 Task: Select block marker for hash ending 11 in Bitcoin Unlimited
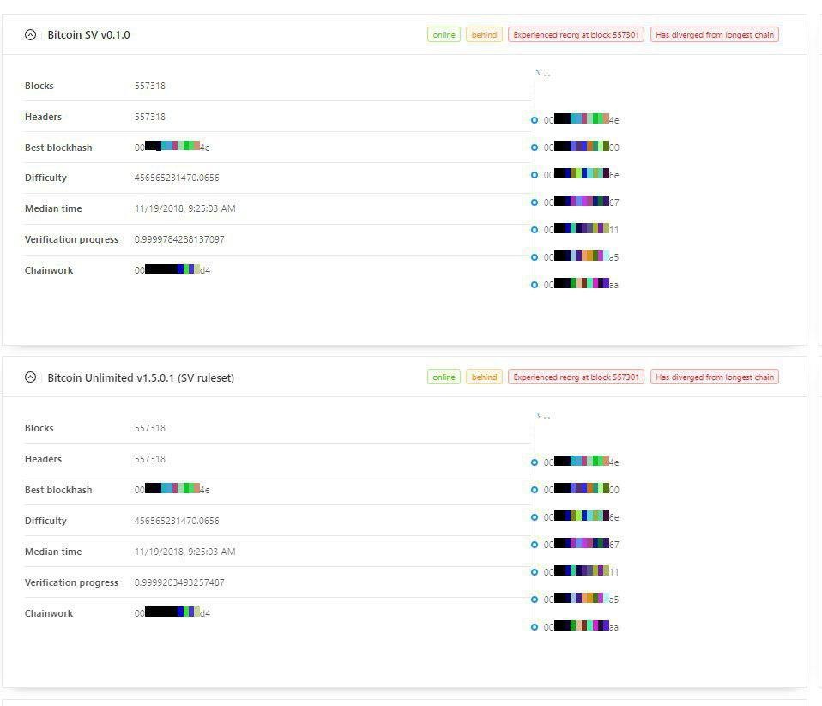(x=535, y=572)
